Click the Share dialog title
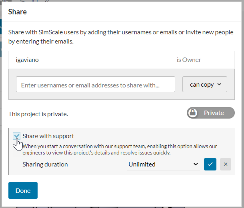The width and height of the screenshot is (244, 208). 18,12
